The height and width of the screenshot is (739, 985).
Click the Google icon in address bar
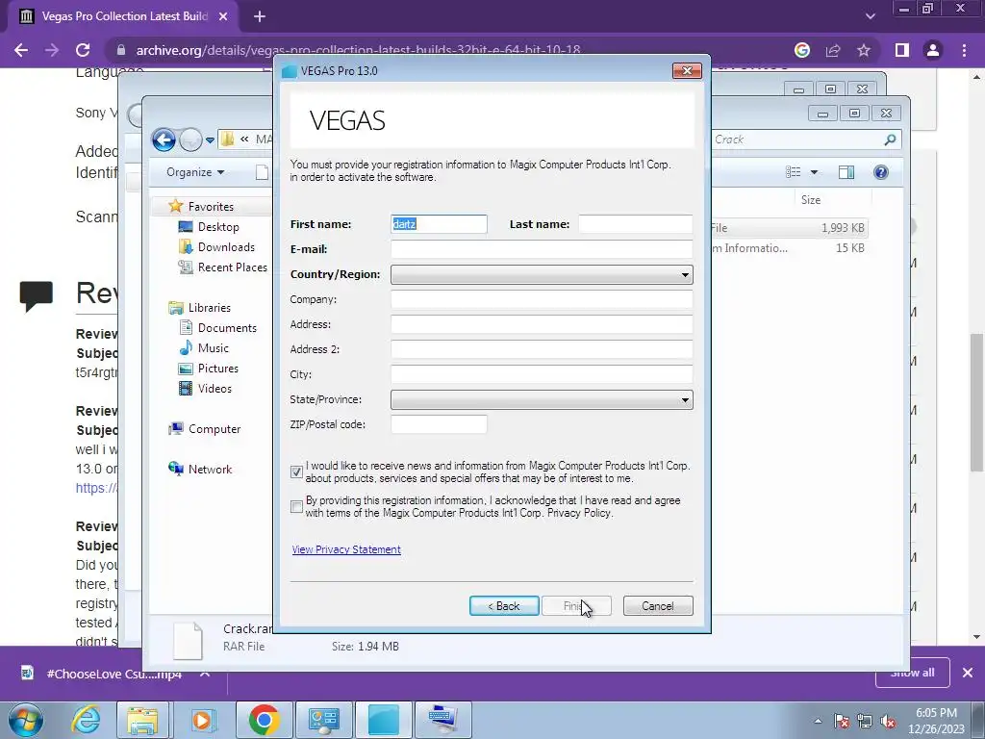coord(801,50)
